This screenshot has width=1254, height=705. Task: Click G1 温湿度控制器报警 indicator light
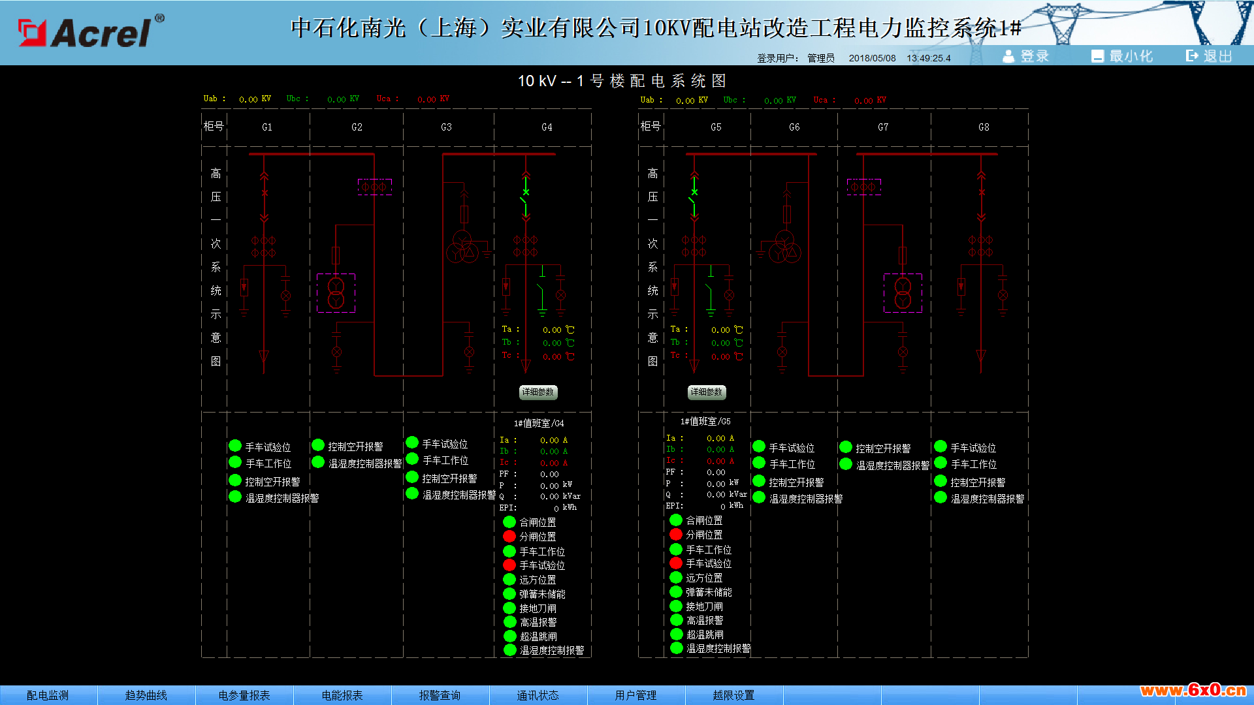point(235,497)
